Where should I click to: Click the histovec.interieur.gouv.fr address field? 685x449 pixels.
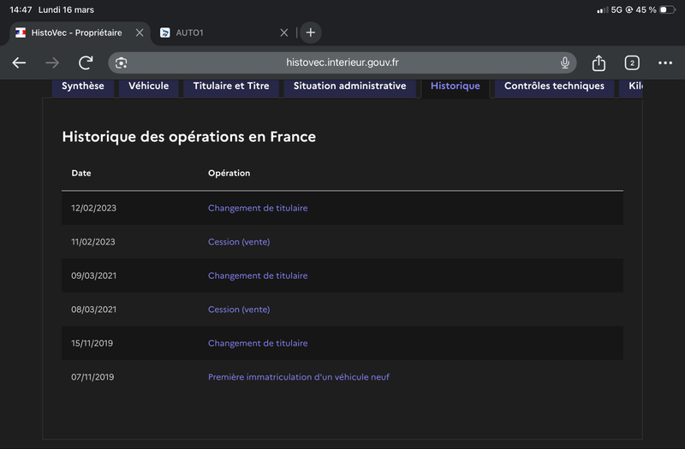342,62
